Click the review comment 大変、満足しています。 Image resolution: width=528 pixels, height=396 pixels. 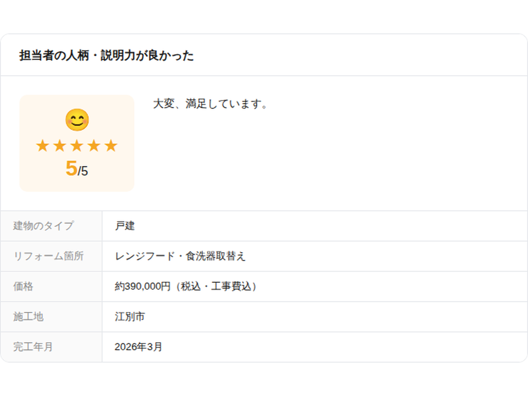[x=210, y=104]
